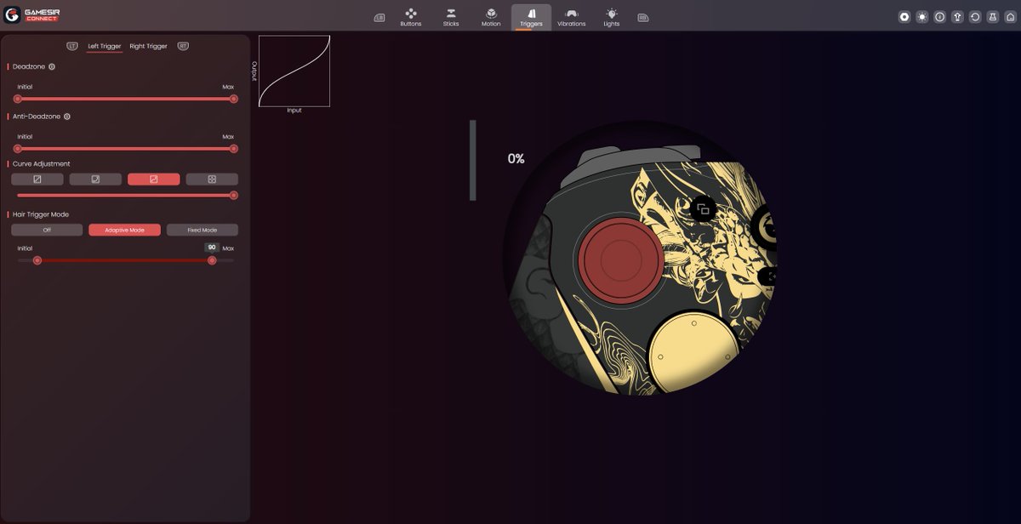Click the Hair Trigger Mode heading
Image resolution: width=1021 pixels, height=524 pixels.
click(x=41, y=214)
